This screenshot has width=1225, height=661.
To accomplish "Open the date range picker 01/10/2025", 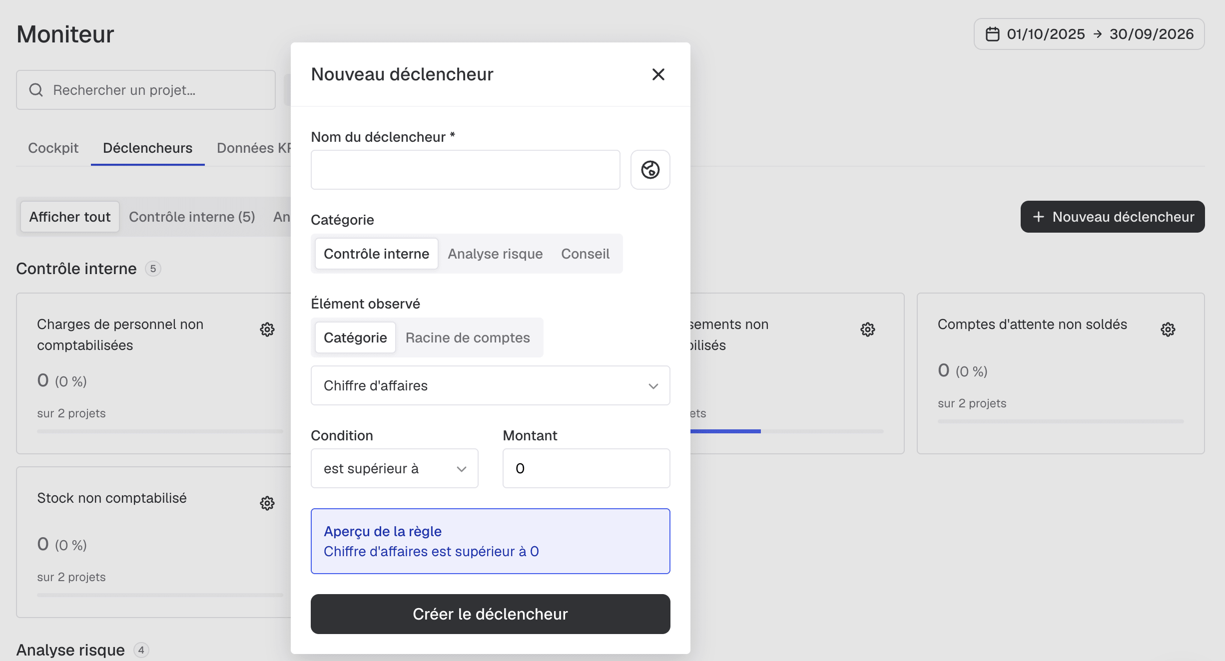I will (x=1089, y=34).
